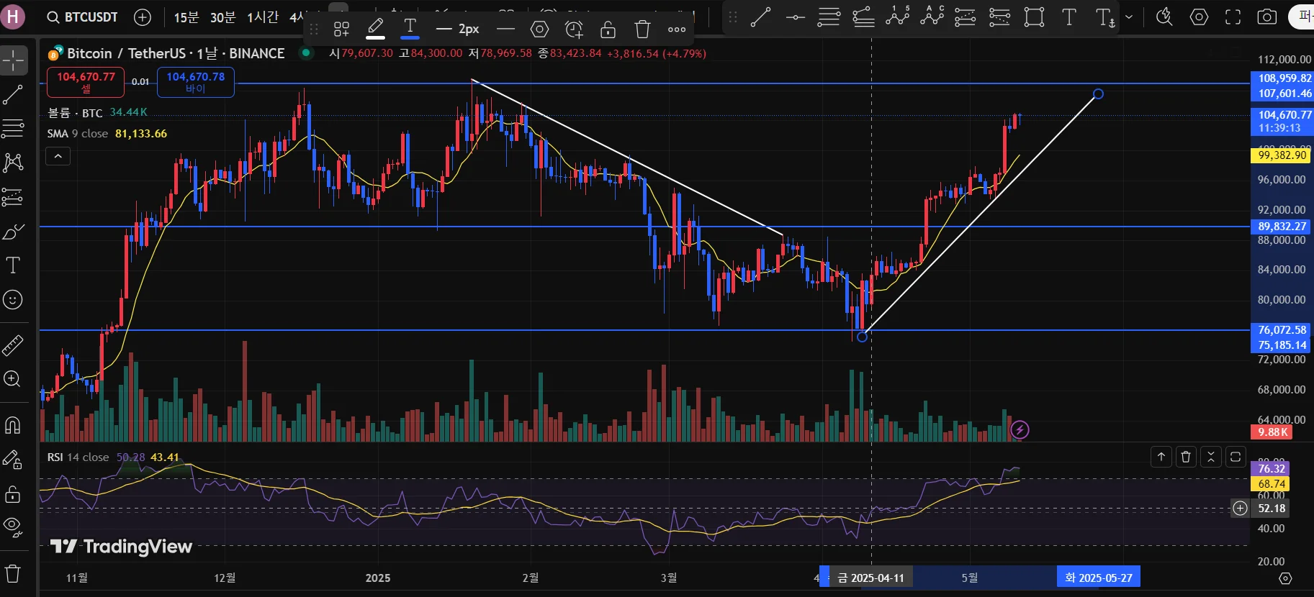Switch to 15분 timeframe
This screenshot has width=1314, height=597.
[186, 17]
